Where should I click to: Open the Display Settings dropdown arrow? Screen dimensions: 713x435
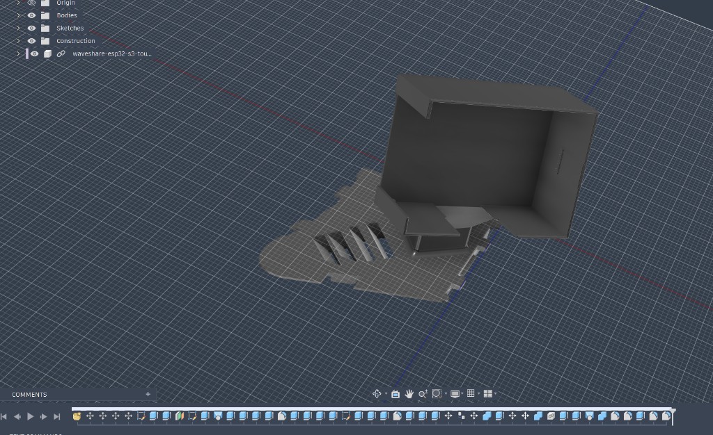pos(462,394)
